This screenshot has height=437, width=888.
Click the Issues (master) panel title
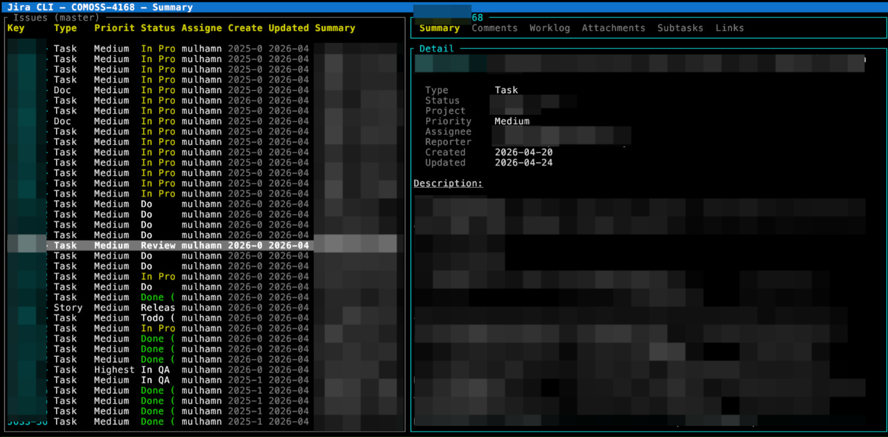[56, 17]
